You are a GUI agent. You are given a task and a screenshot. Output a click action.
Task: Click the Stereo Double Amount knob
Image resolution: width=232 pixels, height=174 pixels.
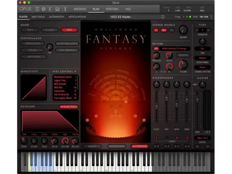pyautogui.click(x=183, y=30)
